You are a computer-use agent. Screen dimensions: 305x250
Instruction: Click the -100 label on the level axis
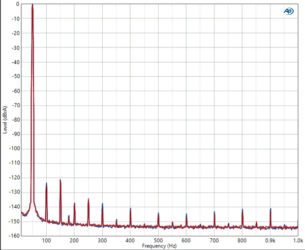pos(14,149)
